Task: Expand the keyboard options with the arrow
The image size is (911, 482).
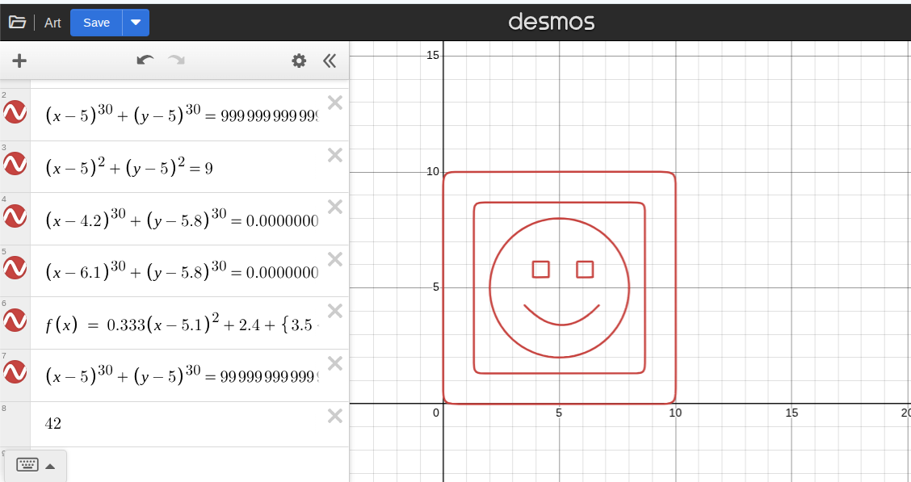Action: pos(50,465)
